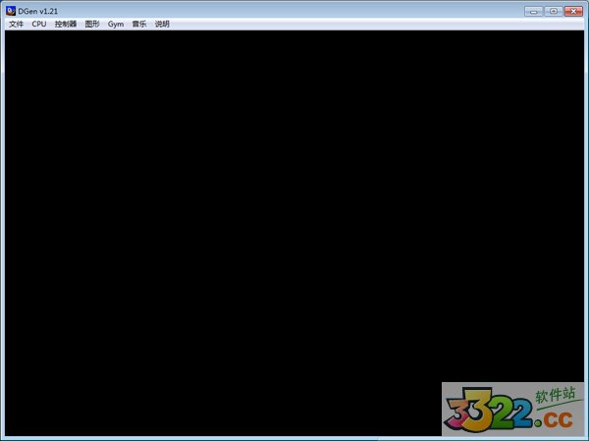The image size is (589, 441).
Task: Open the 文件 menu
Action: (x=16, y=24)
